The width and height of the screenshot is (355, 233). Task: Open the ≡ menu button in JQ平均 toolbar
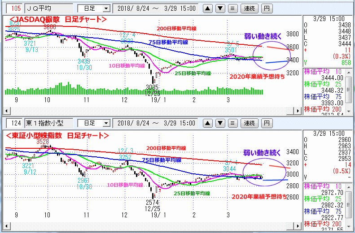point(232,9)
